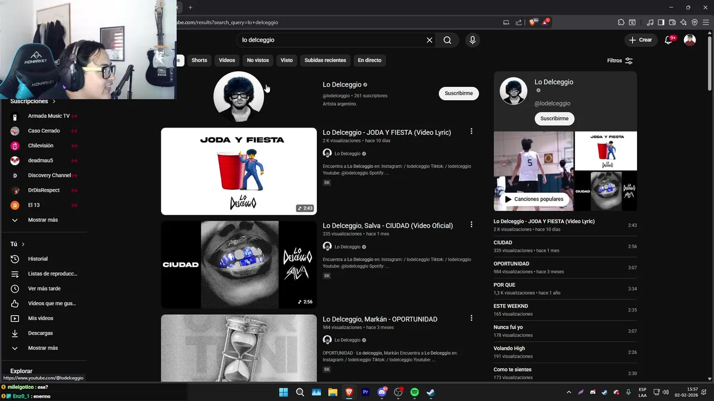Viewport: 714px width, 401px height.
Task: Select the Subidas recientes filter chip
Action: [325, 60]
